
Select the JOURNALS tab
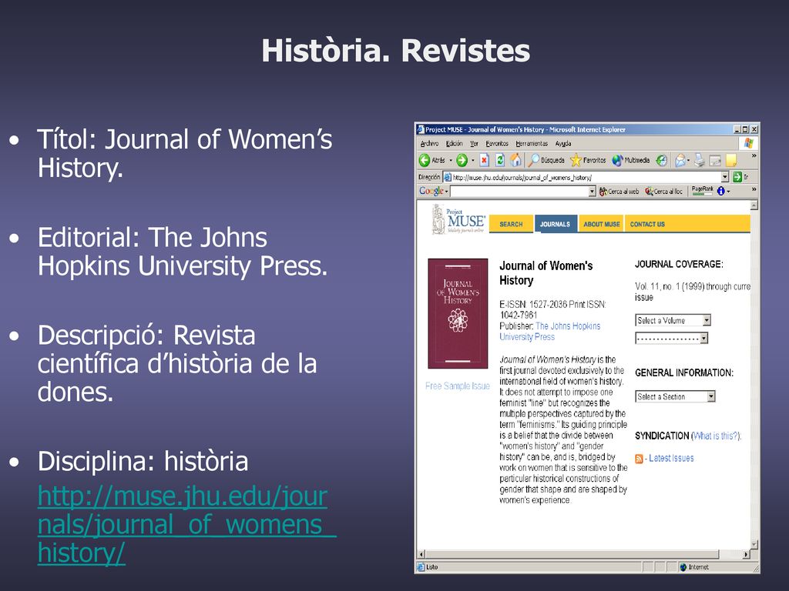tap(555, 224)
